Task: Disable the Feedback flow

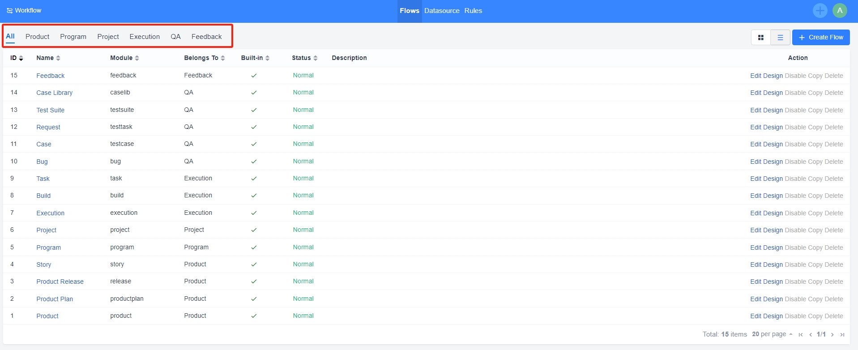Action: (x=795, y=76)
